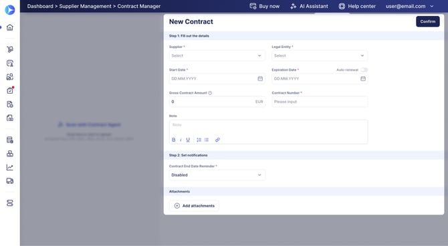This screenshot has width=448, height=246.
Task: Open the Supplier dropdown
Action: coord(217,55)
